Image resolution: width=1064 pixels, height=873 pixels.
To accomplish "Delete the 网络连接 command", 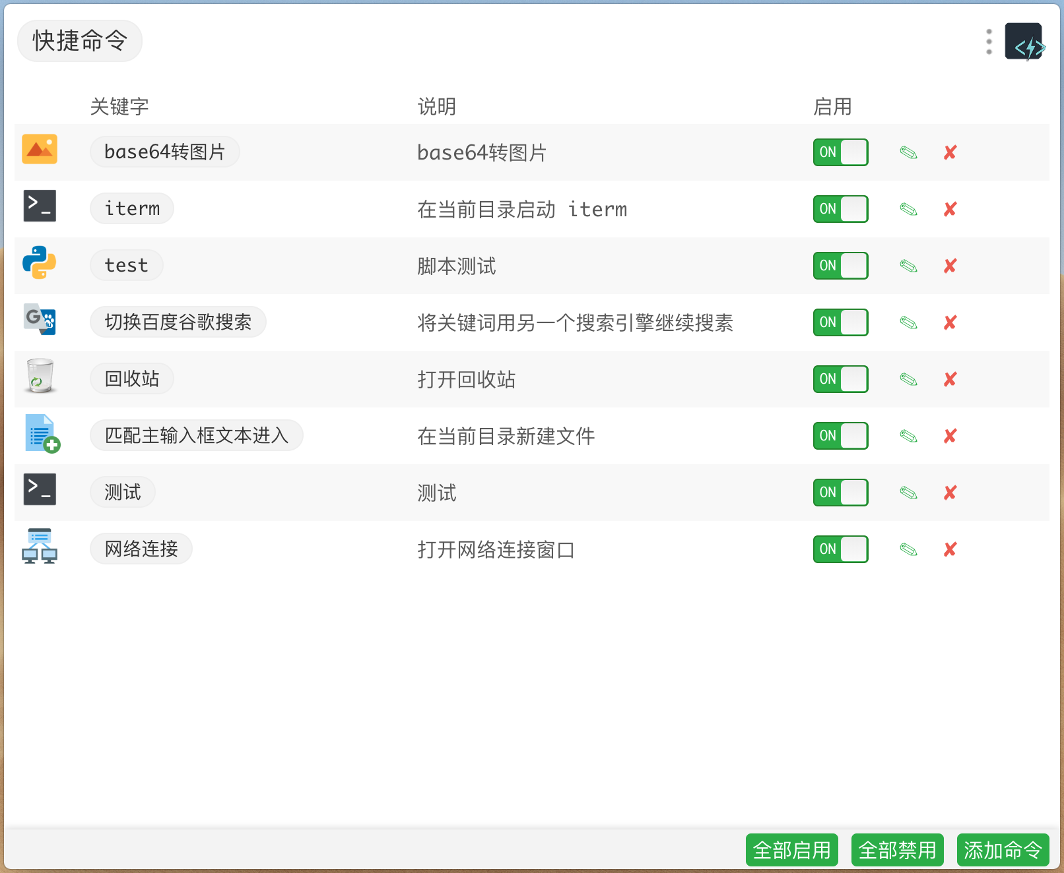I will coord(950,550).
